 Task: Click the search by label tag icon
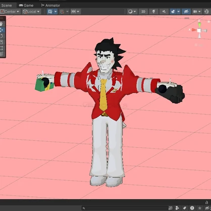click(x=185, y=208)
